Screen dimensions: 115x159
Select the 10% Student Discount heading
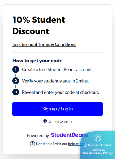39,25
